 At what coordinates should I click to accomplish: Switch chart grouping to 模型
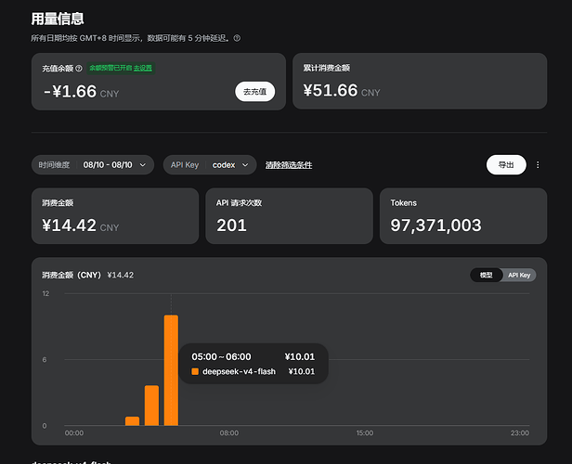click(486, 276)
